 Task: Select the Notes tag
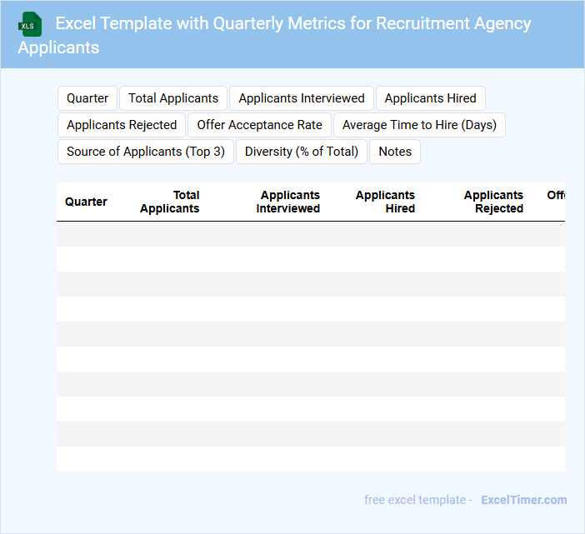(x=395, y=152)
